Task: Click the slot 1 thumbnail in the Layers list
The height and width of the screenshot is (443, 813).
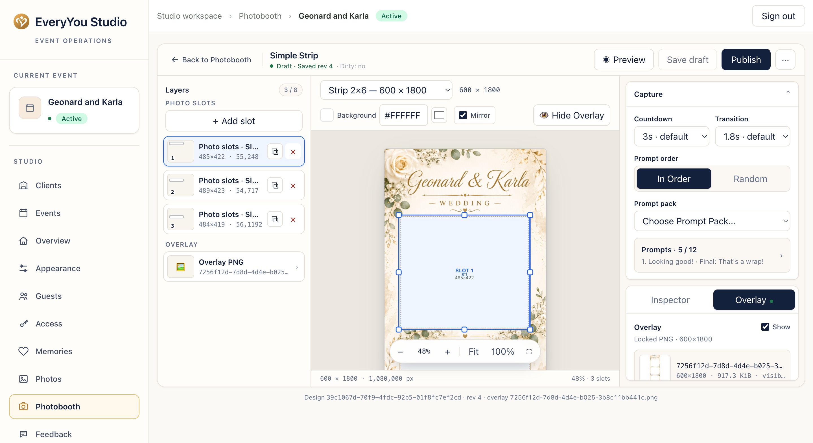Action: point(181,152)
